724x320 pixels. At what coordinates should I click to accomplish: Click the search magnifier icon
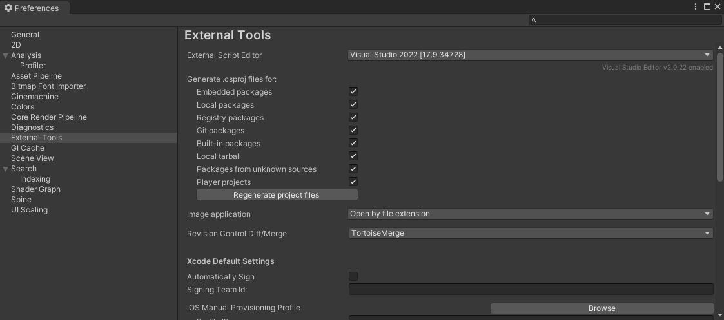coord(534,20)
